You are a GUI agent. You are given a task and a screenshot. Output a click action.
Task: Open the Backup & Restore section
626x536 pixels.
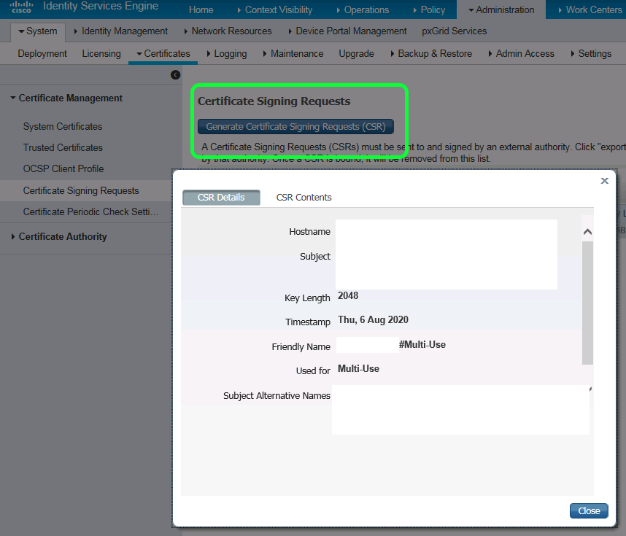[x=435, y=53]
